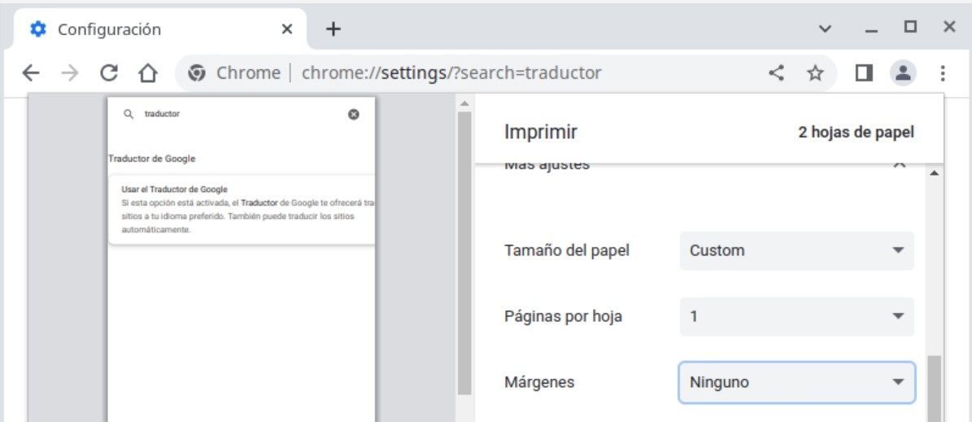Open the Márgenes dropdown showing Ninguno
This screenshot has width=972, height=422.
(796, 382)
